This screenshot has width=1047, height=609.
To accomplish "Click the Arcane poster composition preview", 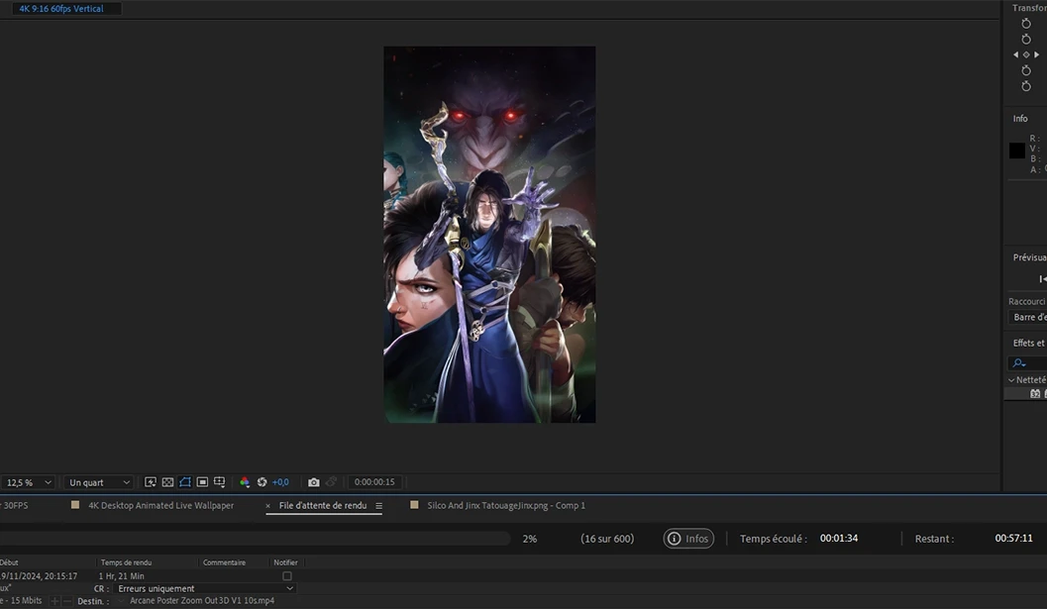I will 489,235.
